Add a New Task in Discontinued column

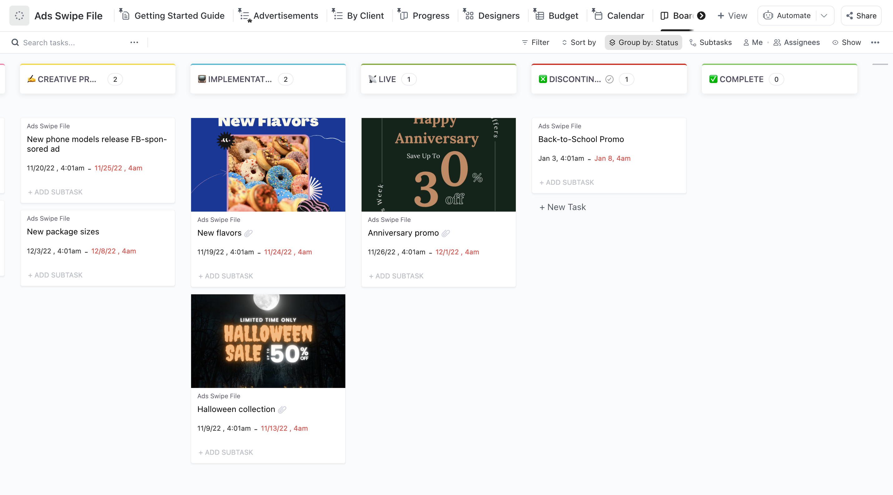pos(563,207)
